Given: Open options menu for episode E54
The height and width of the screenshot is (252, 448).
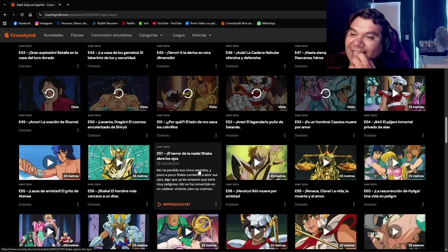Looking at the screenshot, I should pyautogui.click(x=423, y=135).
